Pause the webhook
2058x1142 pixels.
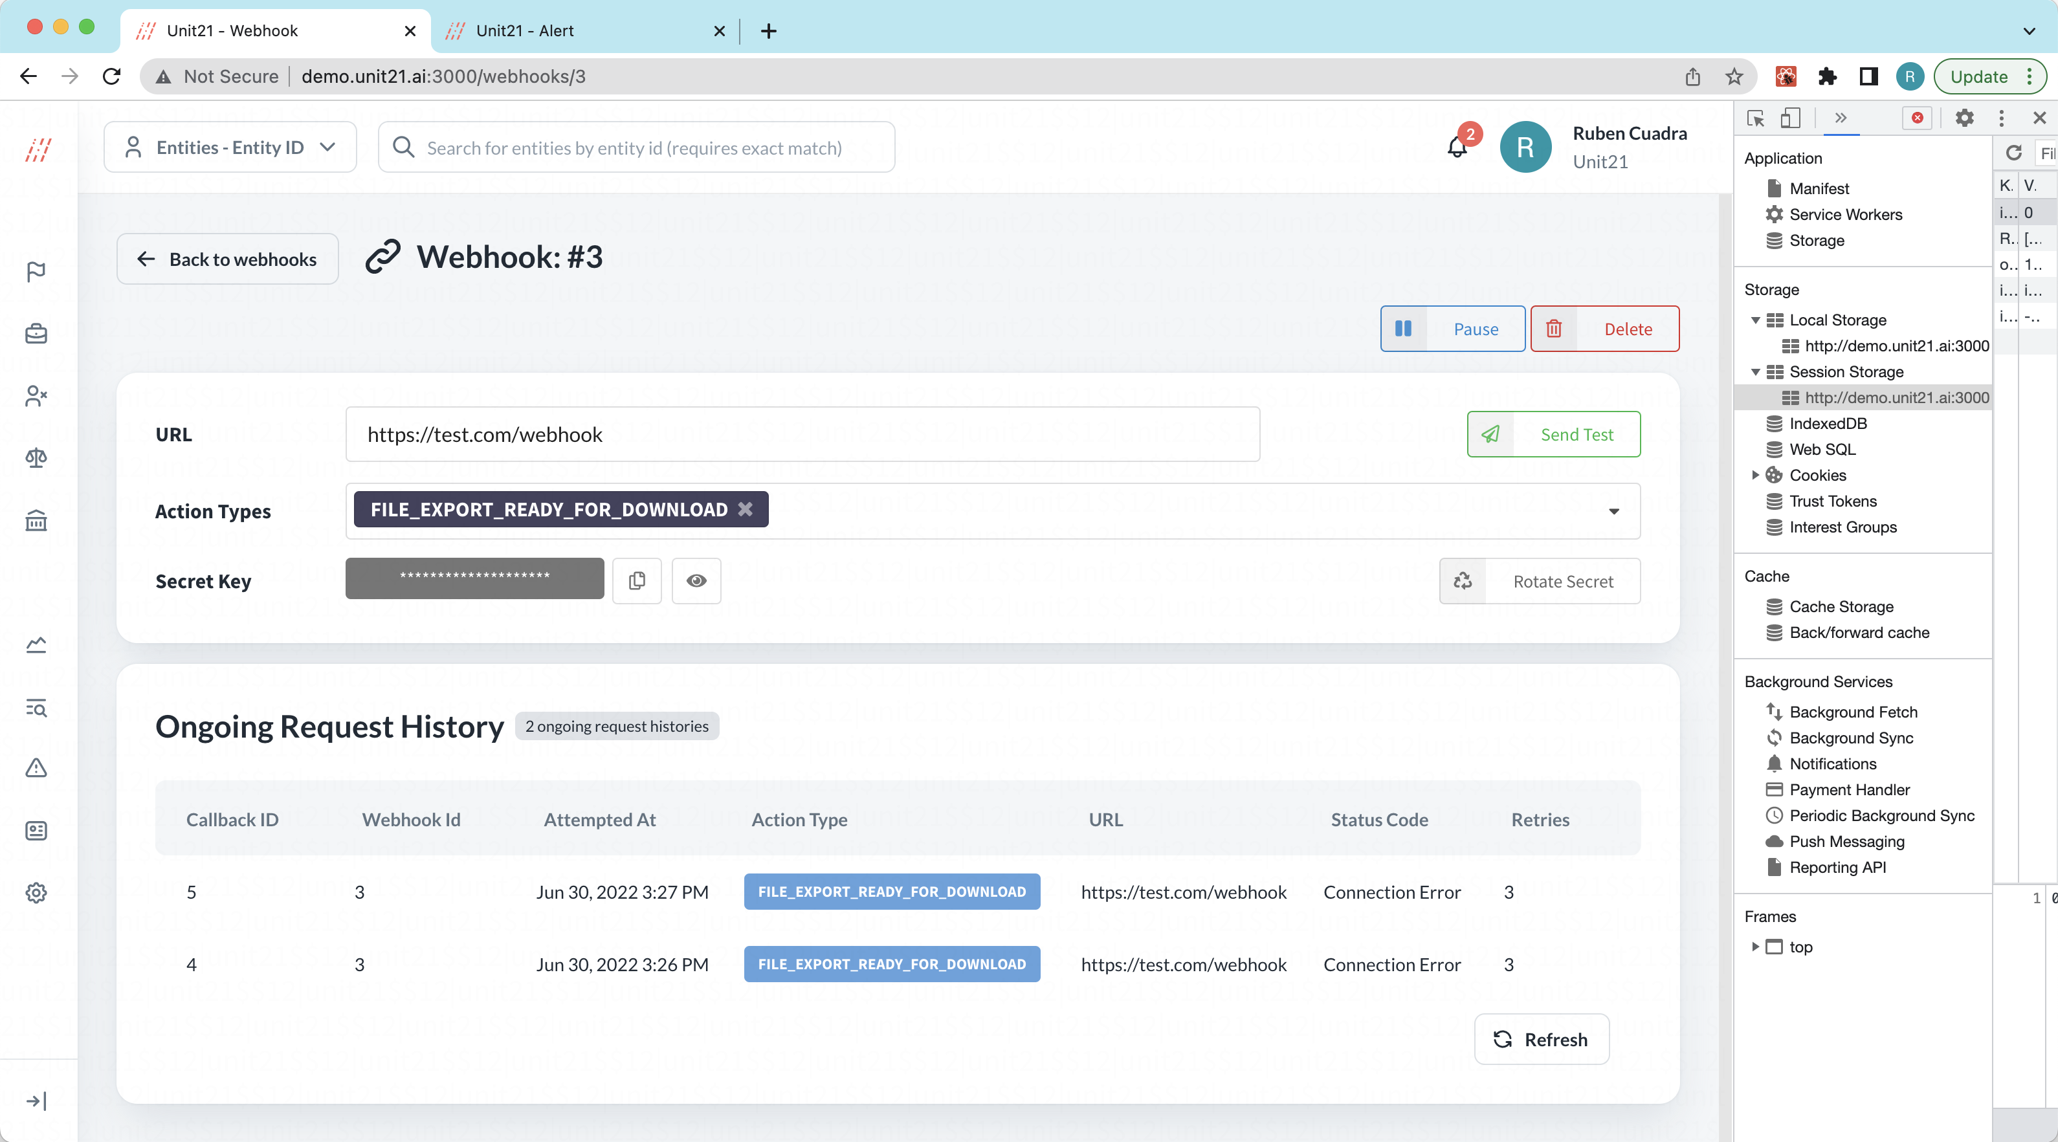(x=1452, y=328)
